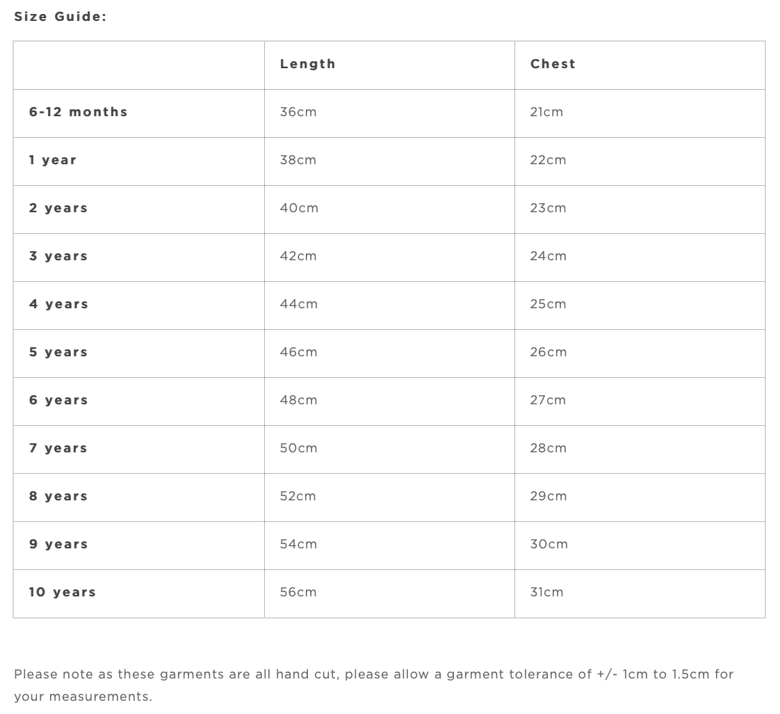Click the 3 years row label
This screenshot has width=780, height=714.
(58, 256)
